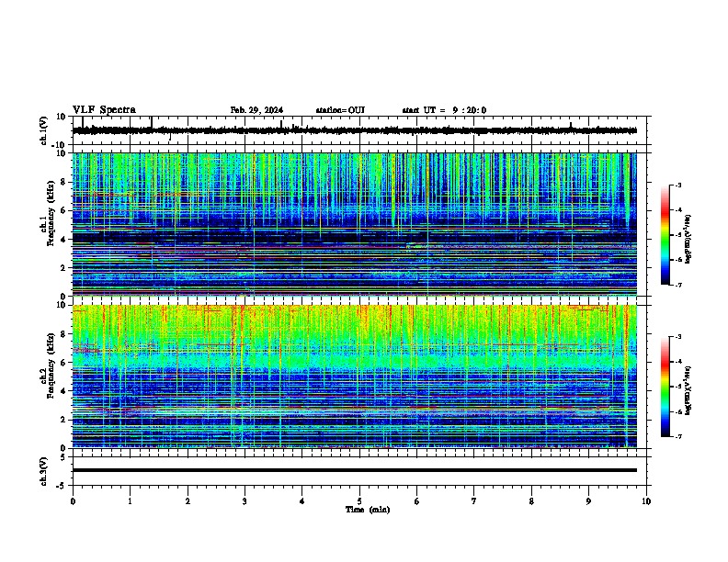Click the "8" kHz tick of ch.1 spectrogram

[x=64, y=182]
